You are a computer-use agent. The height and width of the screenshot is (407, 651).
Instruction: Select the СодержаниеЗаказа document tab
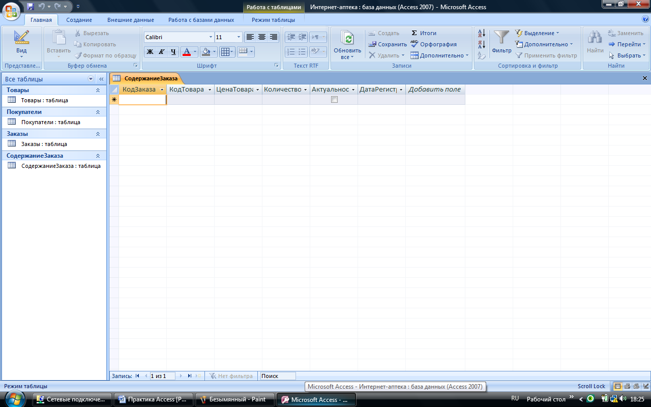pos(145,78)
